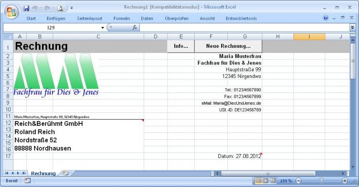
Task: Open the Seitenlayout ribbon tab
Action: pos(90,19)
